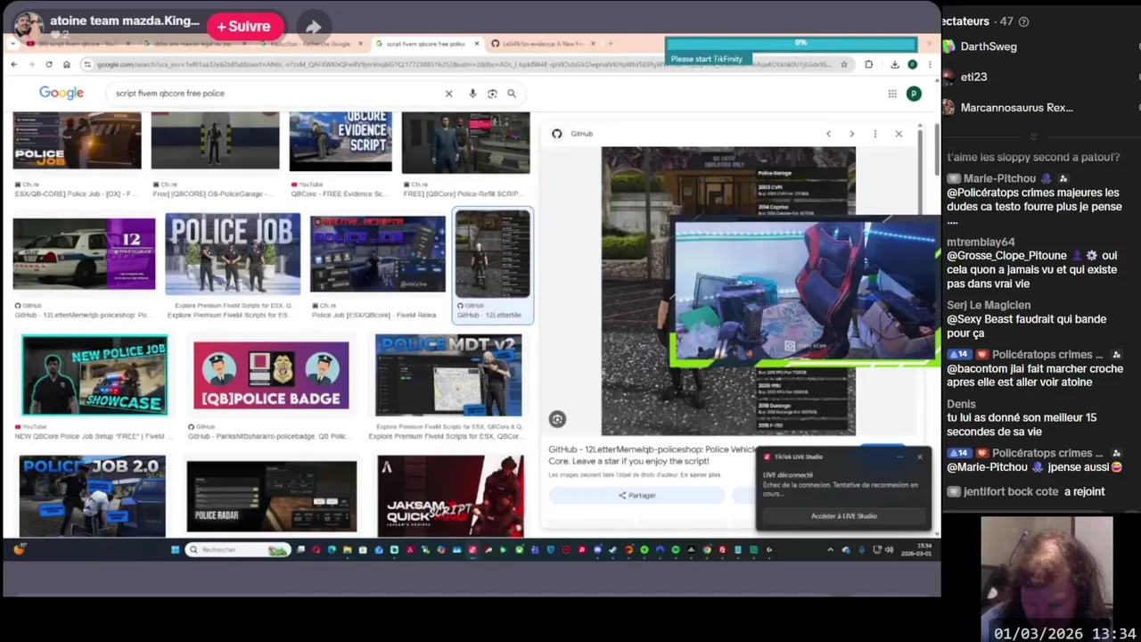Start voice search with the microphone
The width and height of the screenshot is (1141, 642).
click(472, 94)
